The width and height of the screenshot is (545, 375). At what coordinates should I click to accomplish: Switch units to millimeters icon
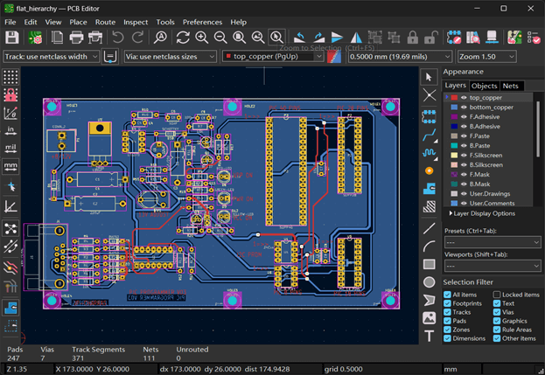tap(10, 168)
